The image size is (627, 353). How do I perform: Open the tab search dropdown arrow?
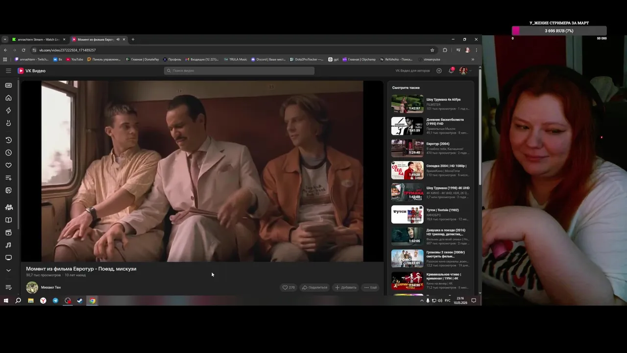point(5,39)
